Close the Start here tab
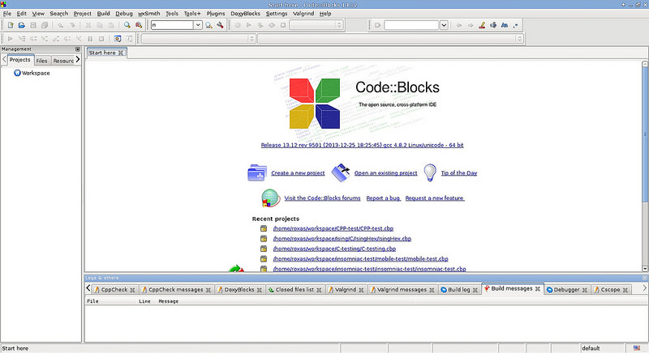This screenshot has width=649, height=353. pyautogui.click(x=121, y=53)
